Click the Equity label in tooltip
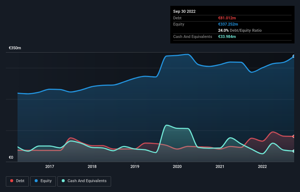300x192 pixels. [x=179, y=24]
